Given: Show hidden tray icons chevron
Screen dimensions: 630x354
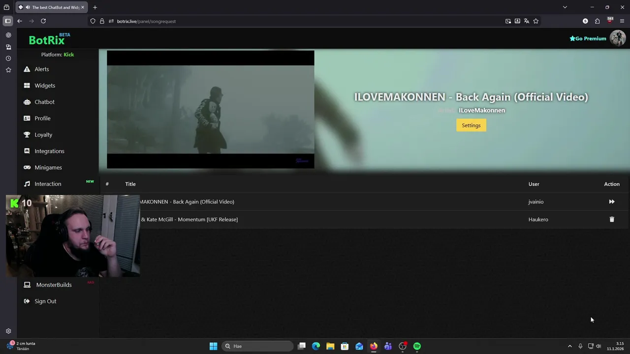Looking at the screenshot, I should pos(570,346).
